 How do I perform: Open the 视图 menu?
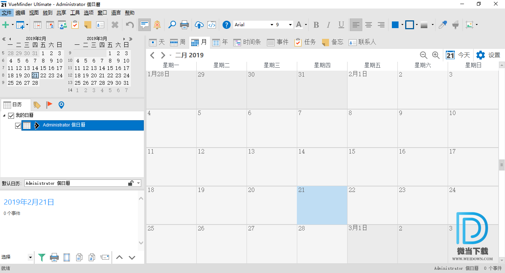34,13
